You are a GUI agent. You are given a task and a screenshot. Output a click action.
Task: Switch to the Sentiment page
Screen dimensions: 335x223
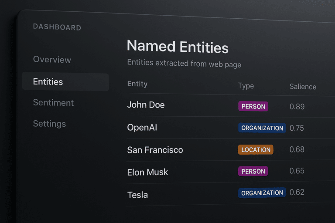pyautogui.click(x=53, y=103)
